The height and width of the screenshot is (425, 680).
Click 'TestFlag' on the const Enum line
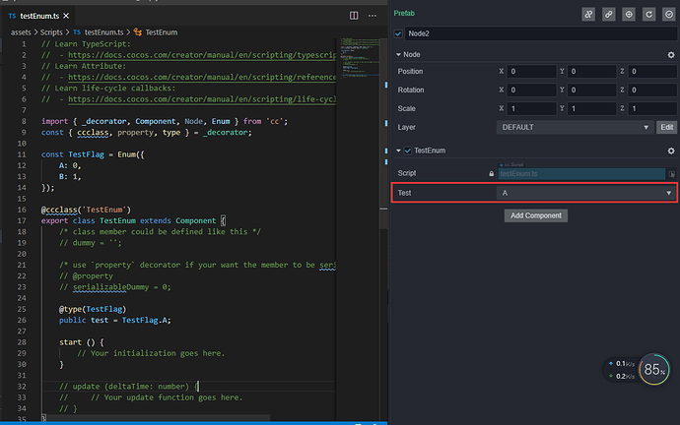tap(86, 154)
